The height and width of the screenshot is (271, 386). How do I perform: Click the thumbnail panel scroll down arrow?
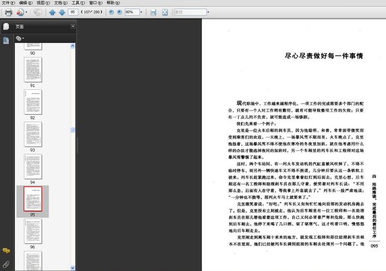click(x=73, y=267)
